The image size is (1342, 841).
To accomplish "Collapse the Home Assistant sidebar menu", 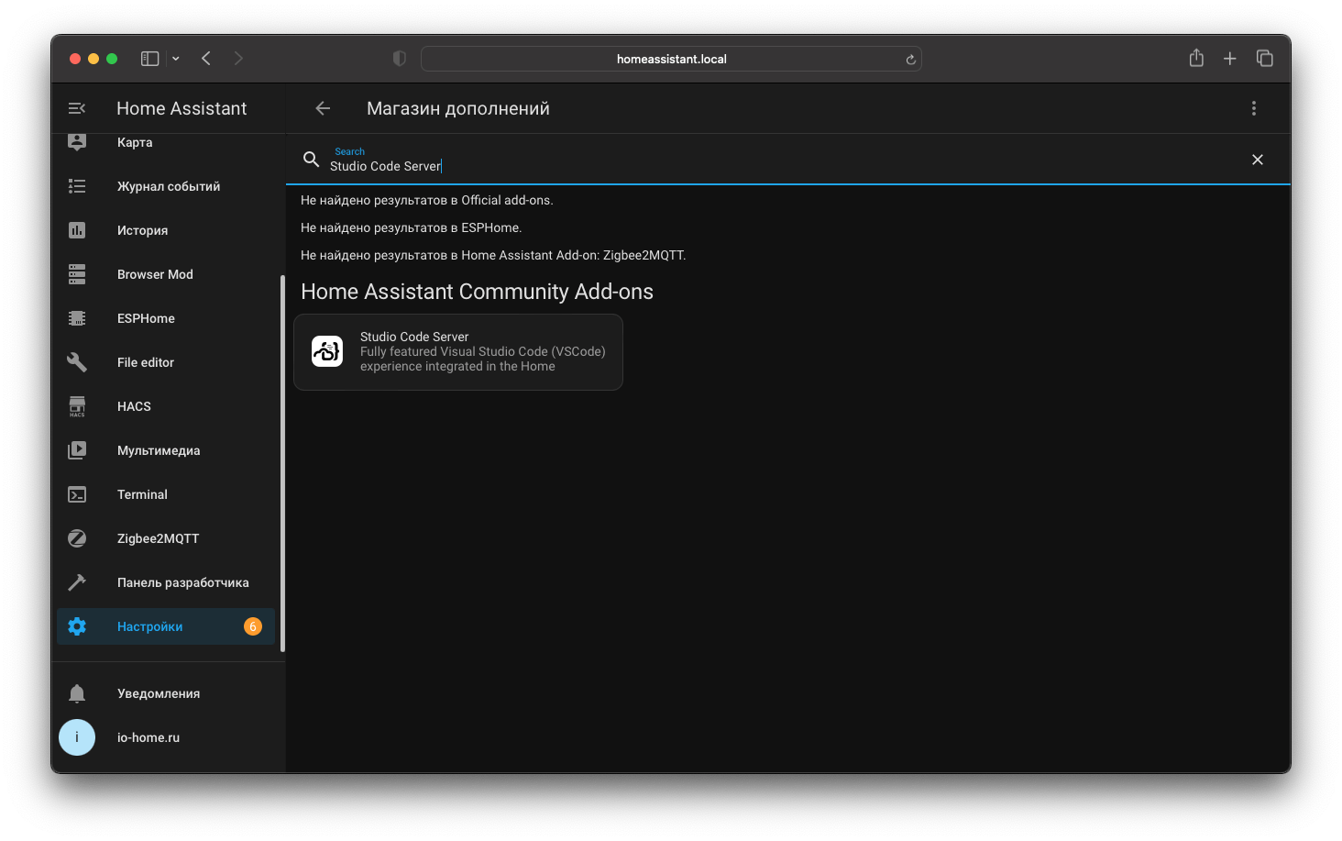I will [x=77, y=108].
